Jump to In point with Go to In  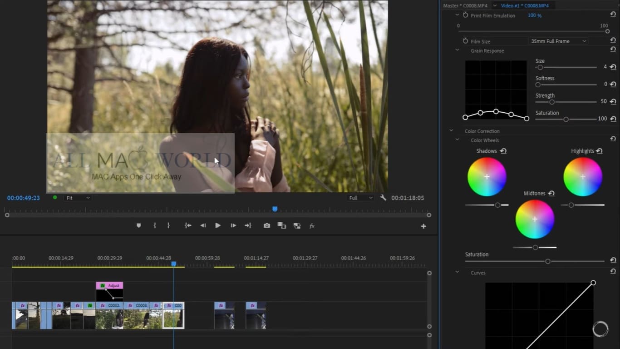188,225
